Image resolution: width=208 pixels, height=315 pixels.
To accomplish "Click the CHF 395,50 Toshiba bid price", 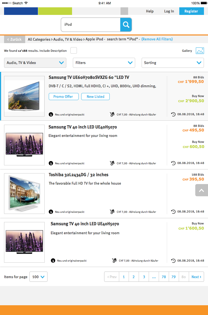I will click(x=193, y=179).
